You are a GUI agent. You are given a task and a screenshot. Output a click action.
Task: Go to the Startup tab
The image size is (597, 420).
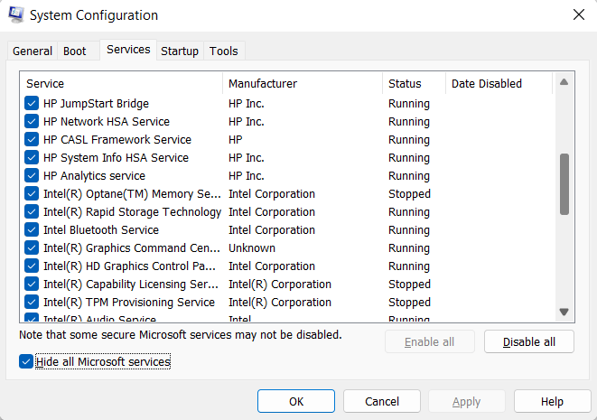coord(180,51)
